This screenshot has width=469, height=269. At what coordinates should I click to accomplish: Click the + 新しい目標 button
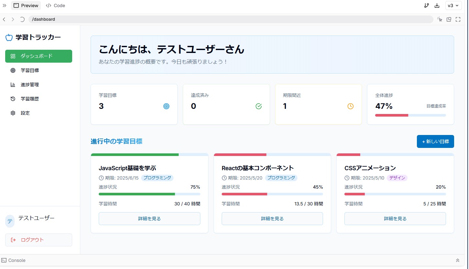[x=435, y=141]
